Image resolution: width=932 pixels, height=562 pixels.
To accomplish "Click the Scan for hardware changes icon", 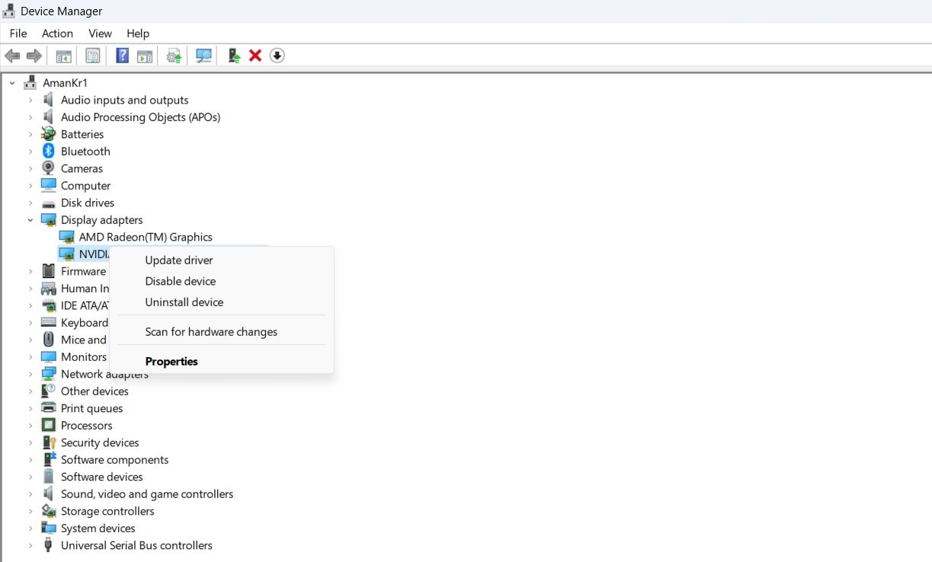I will [203, 55].
